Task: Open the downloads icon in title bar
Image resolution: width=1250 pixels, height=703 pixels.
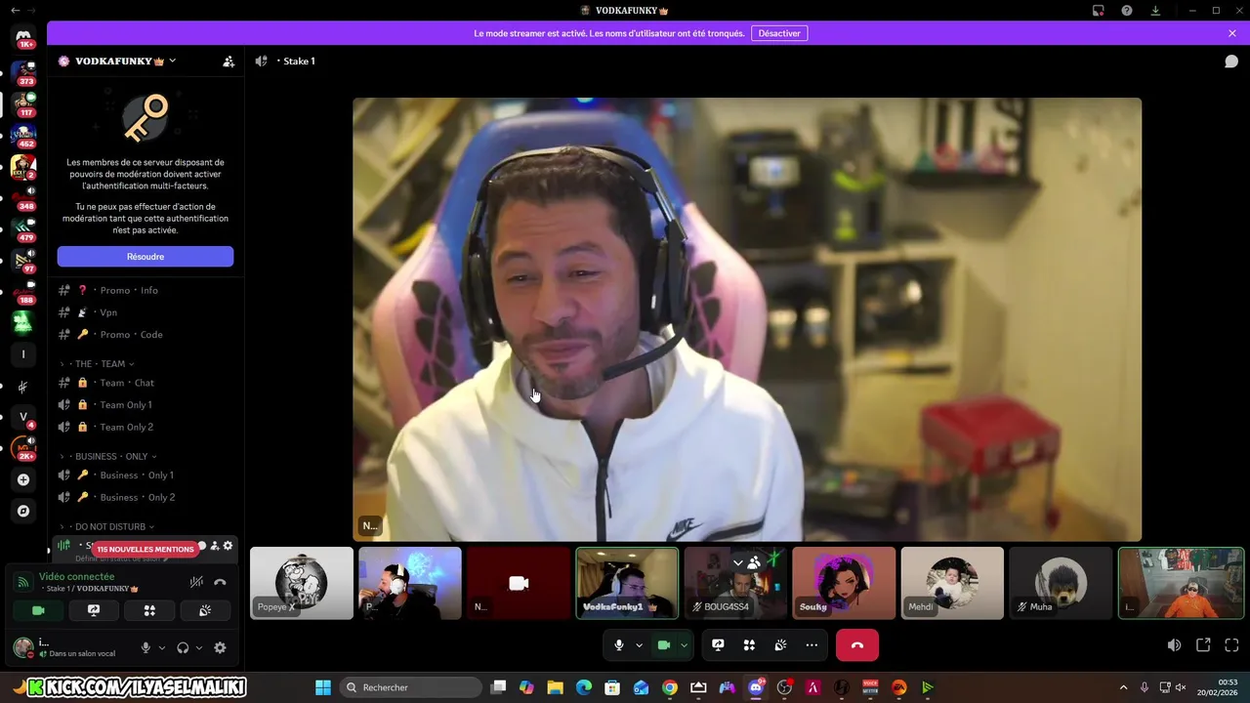Action: pyautogui.click(x=1155, y=10)
